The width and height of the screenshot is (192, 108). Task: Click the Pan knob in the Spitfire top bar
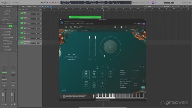tap(121, 27)
